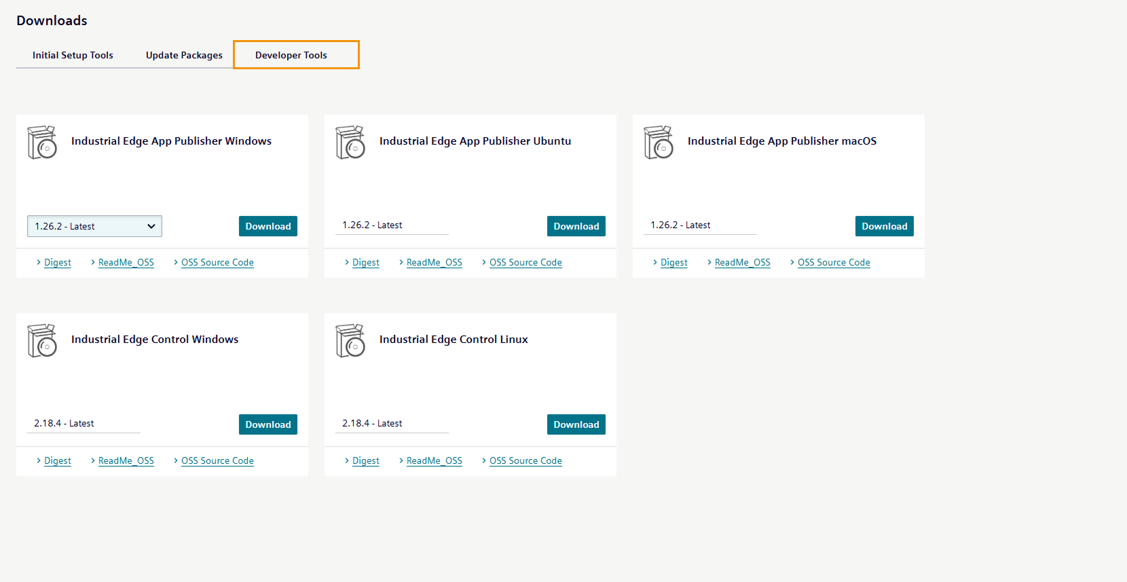Open Digest link for App Publisher Ubuntu
The width and height of the screenshot is (1127, 582).
[x=365, y=262]
